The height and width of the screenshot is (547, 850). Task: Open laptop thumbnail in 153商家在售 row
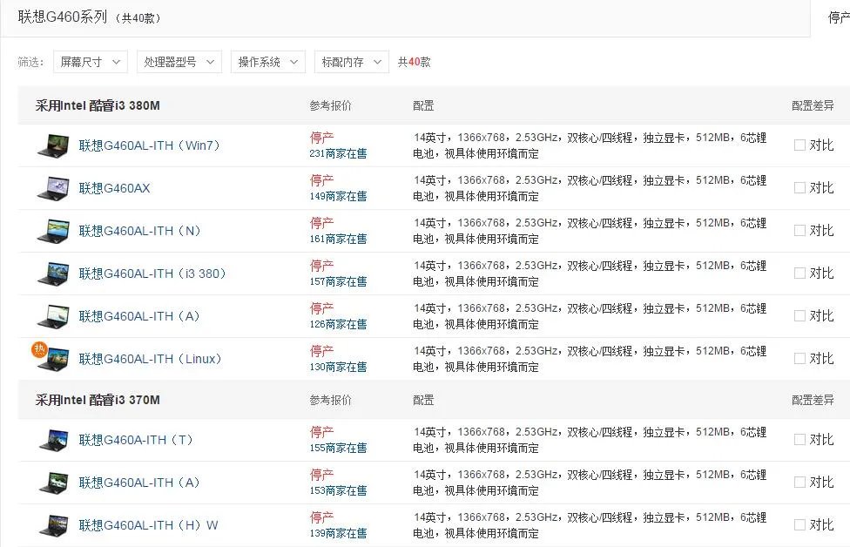(53, 483)
